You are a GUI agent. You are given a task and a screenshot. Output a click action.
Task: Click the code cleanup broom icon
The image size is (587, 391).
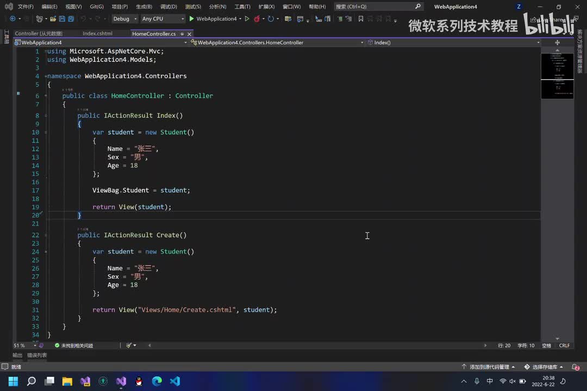[129, 345]
